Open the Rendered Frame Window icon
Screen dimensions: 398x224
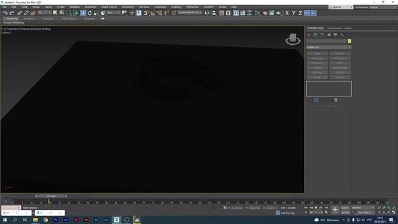pos(272,13)
